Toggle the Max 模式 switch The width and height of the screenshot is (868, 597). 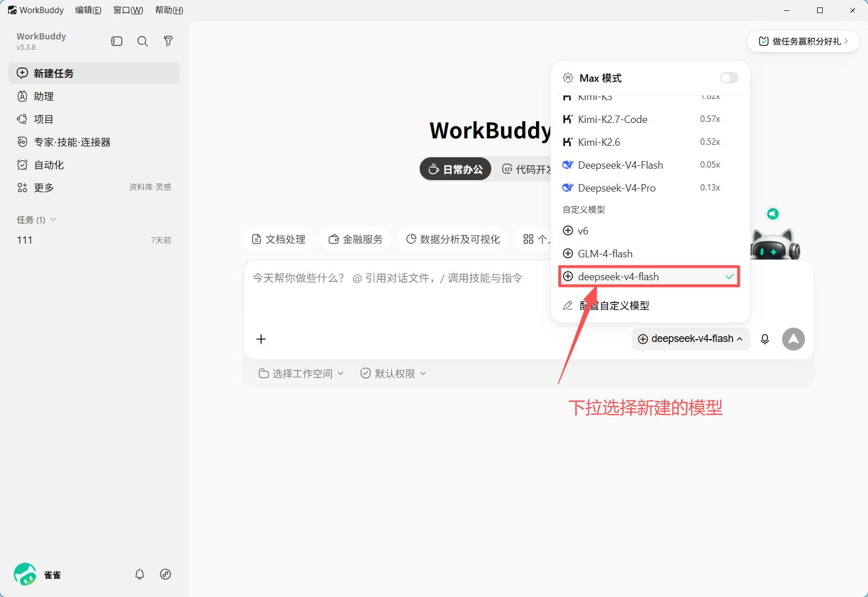[x=729, y=78]
